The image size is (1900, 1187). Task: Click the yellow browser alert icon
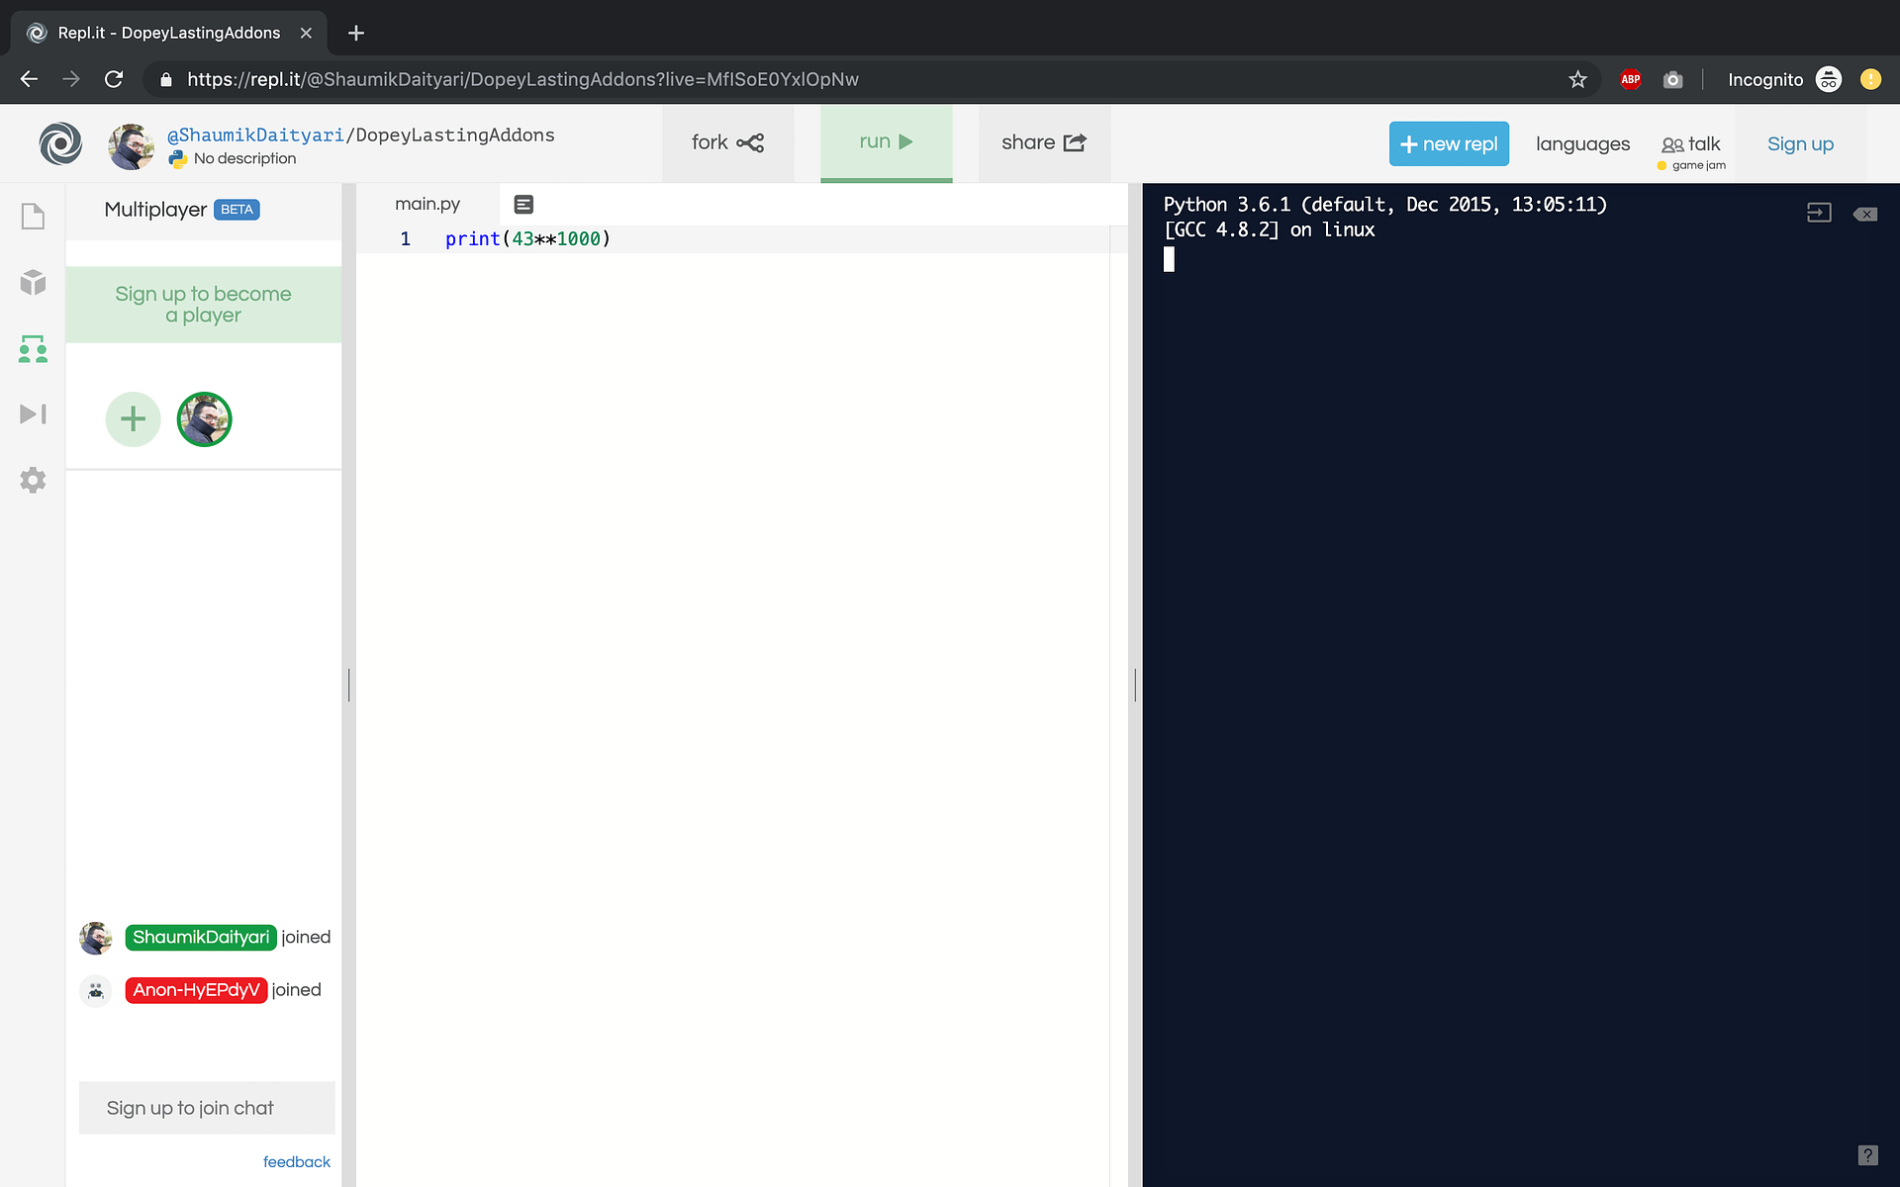coord(1870,79)
